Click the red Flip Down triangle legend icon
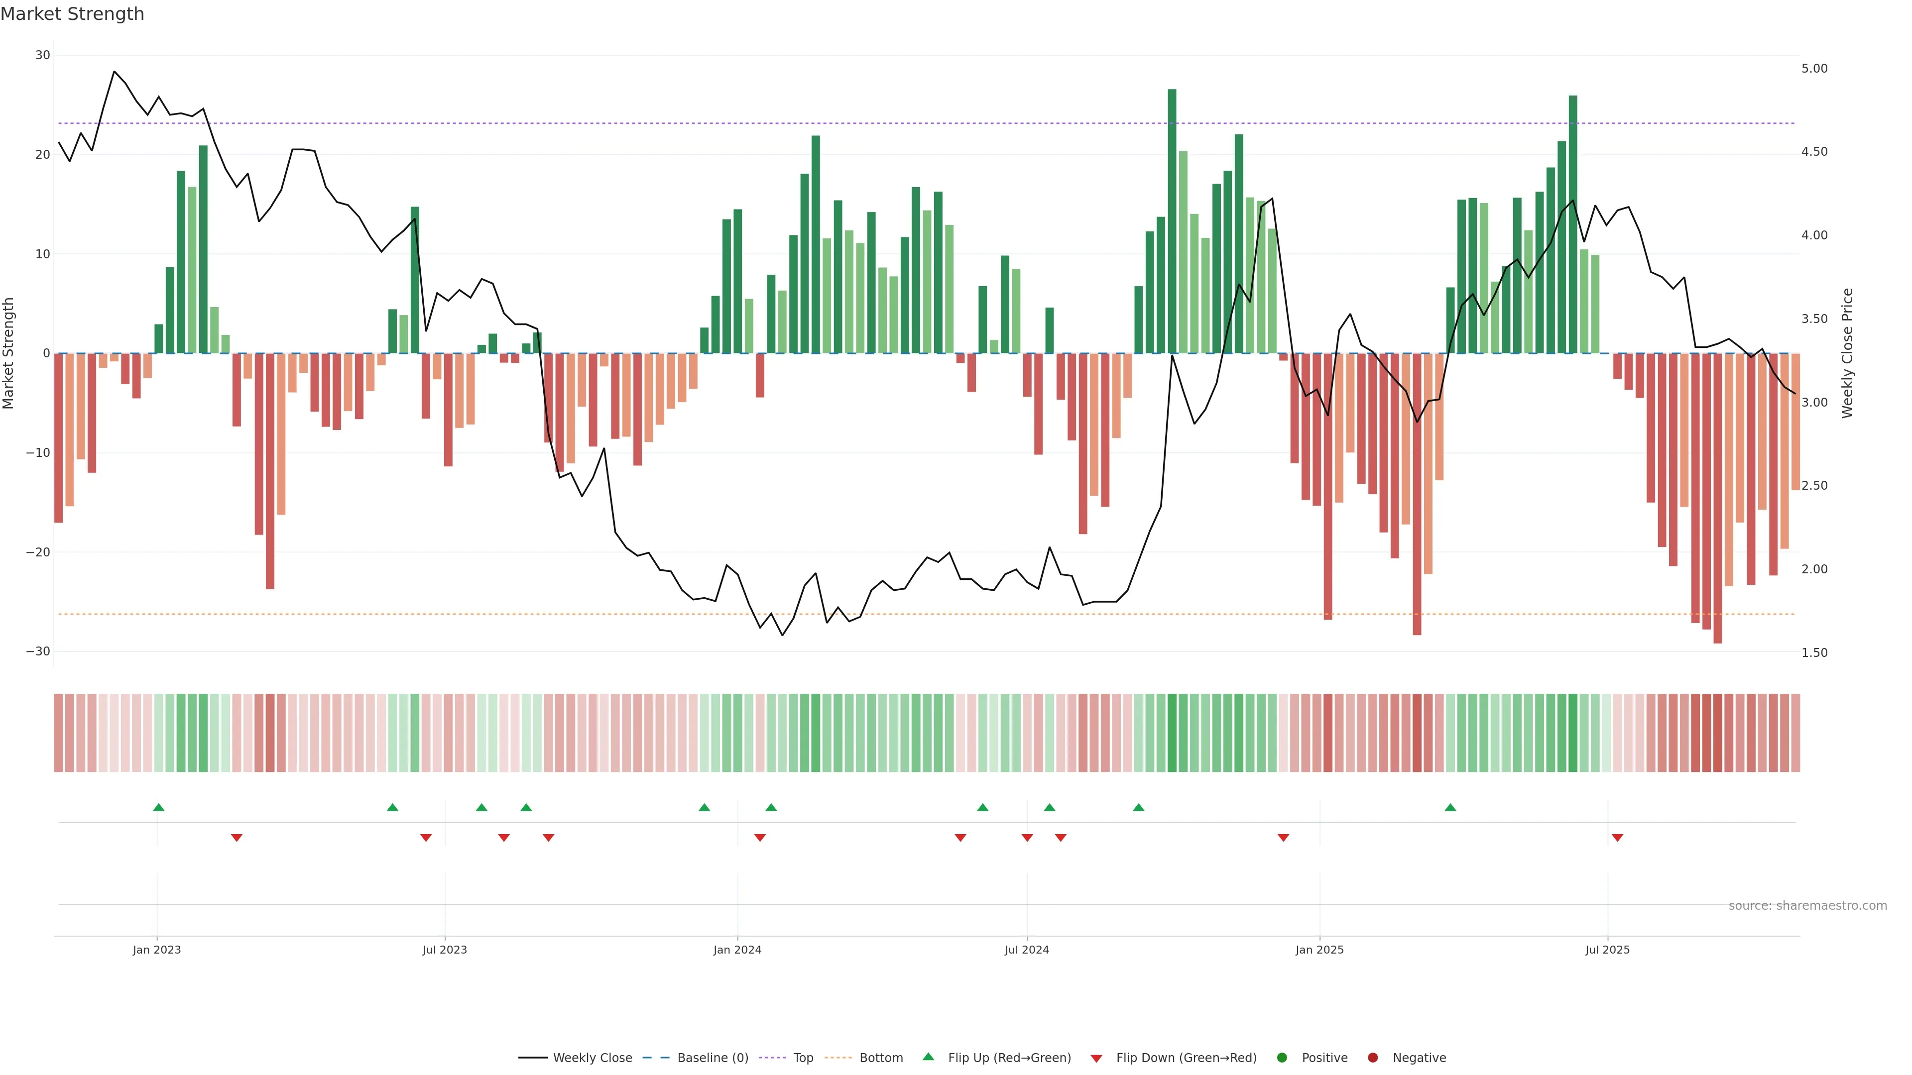This screenshot has width=1912, height=1075. click(x=1096, y=1058)
